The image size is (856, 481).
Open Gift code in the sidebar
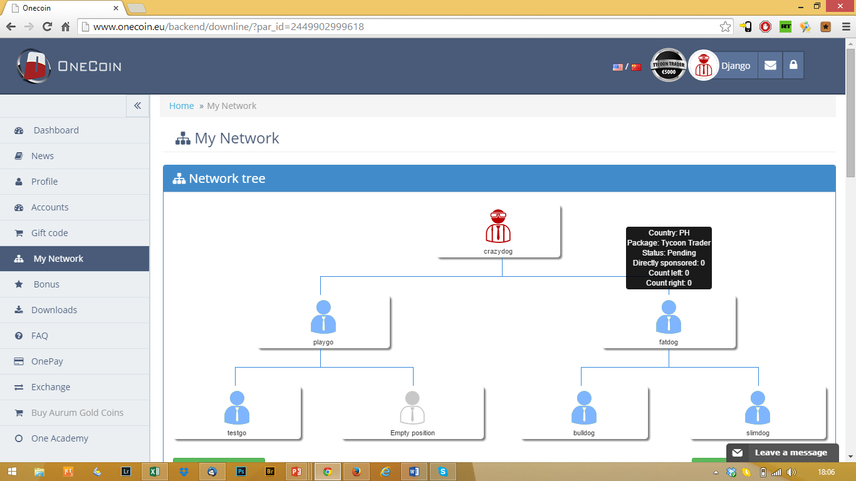click(x=75, y=233)
